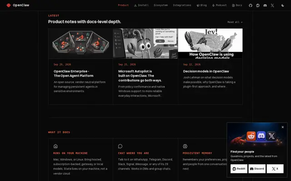Click the OpenClaw brand name text
291x181 pixels.
point(21,5)
